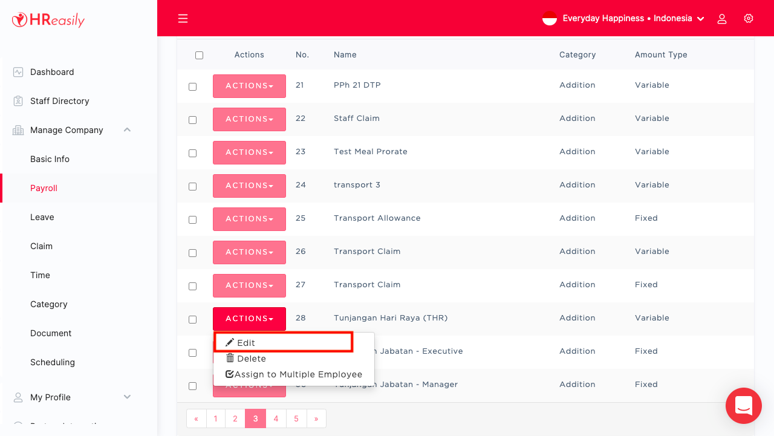The width and height of the screenshot is (774, 436).
Task: Check the box for transport 3 row
Action: pyautogui.click(x=192, y=186)
